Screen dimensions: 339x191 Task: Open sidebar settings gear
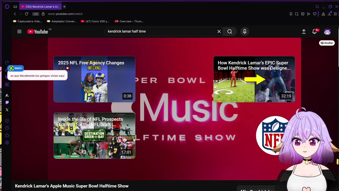click(7, 142)
